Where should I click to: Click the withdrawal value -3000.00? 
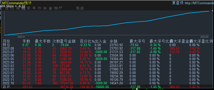click(x=101, y=83)
